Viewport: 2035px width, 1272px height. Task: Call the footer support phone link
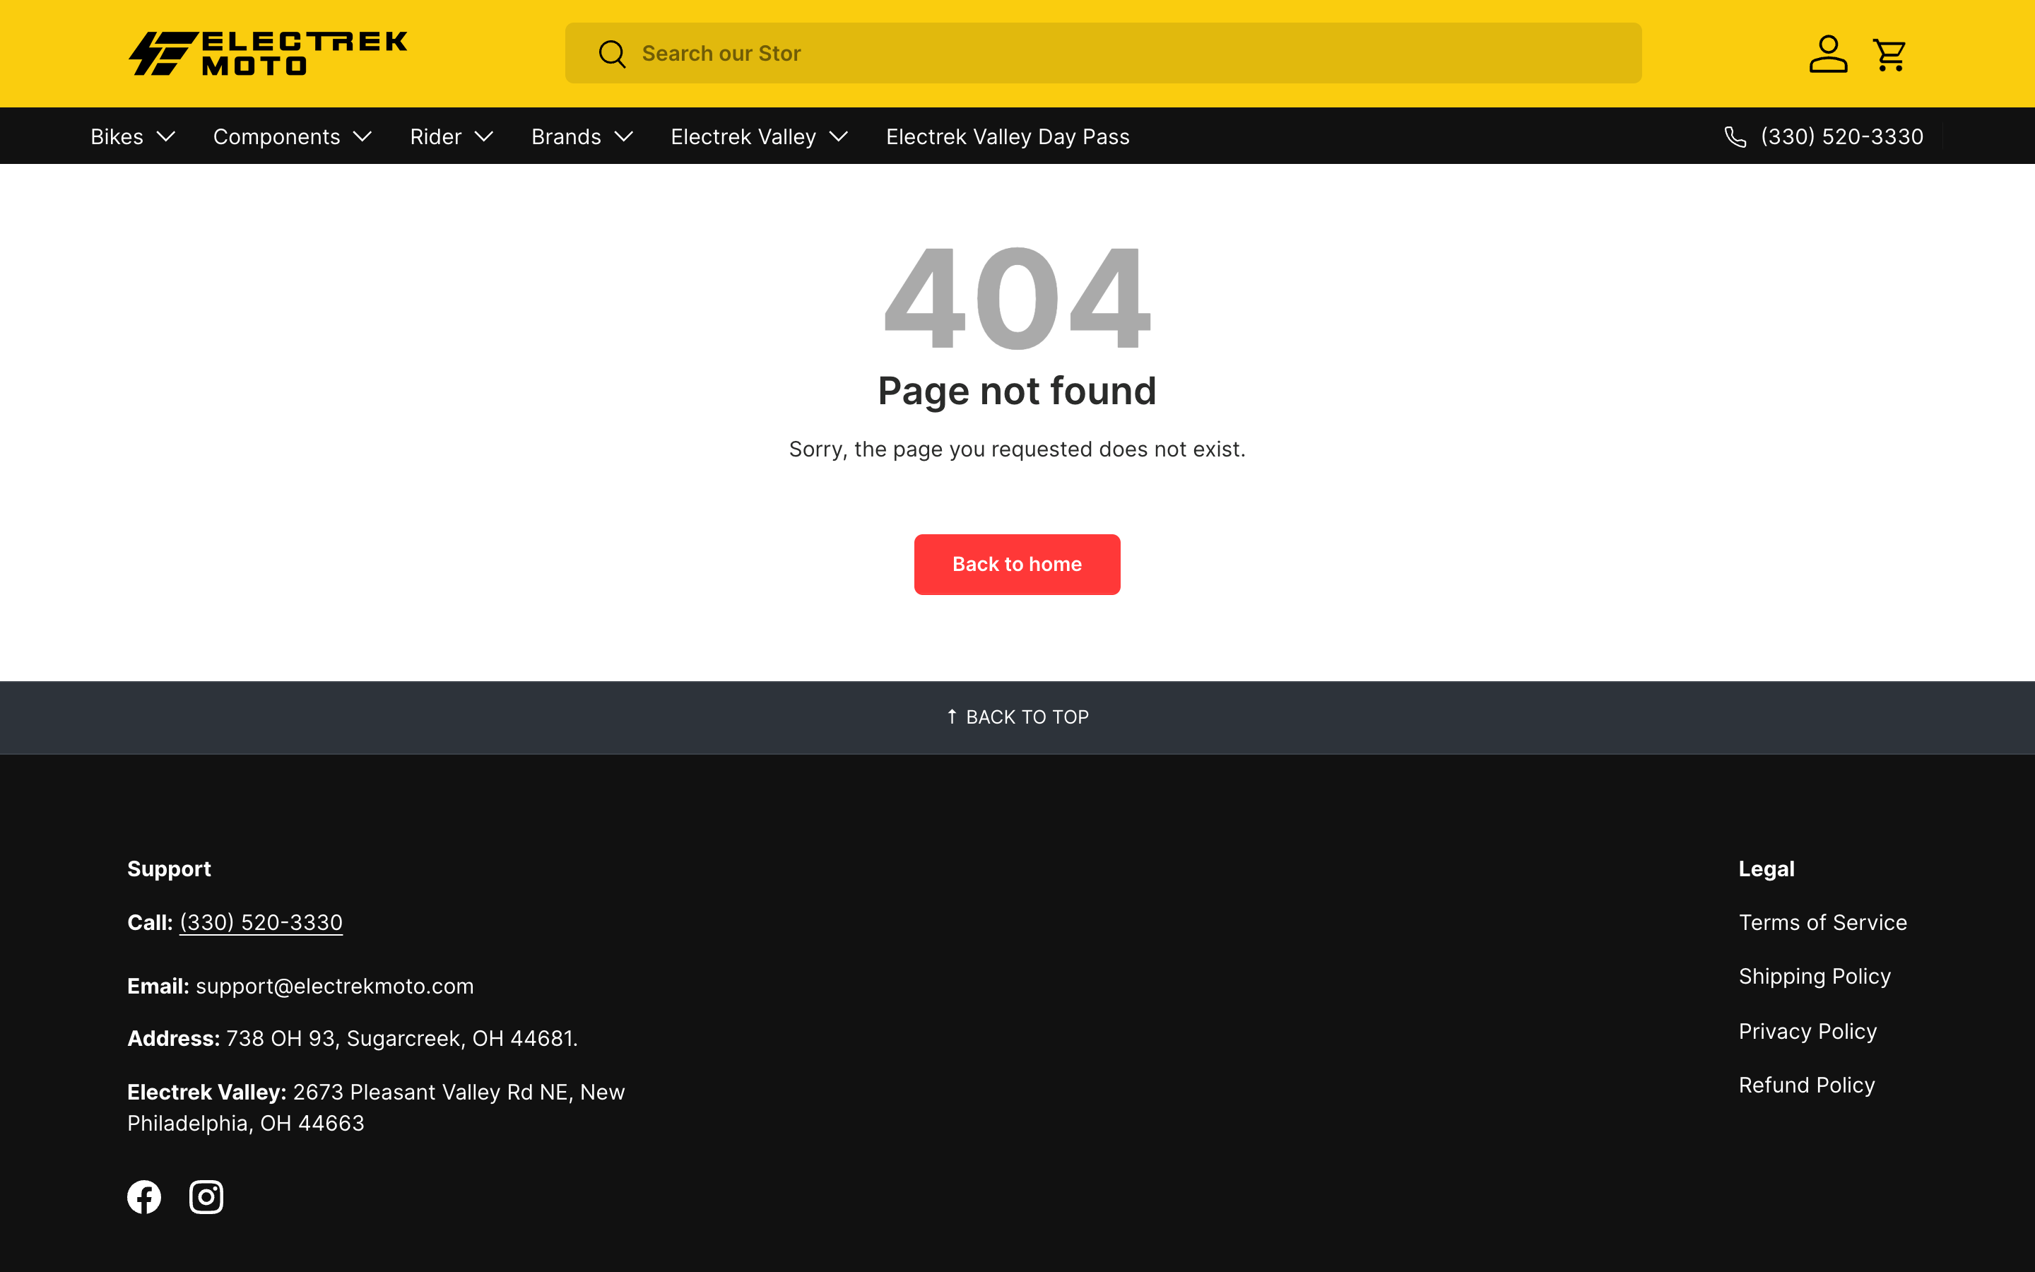[x=261, y=922]
